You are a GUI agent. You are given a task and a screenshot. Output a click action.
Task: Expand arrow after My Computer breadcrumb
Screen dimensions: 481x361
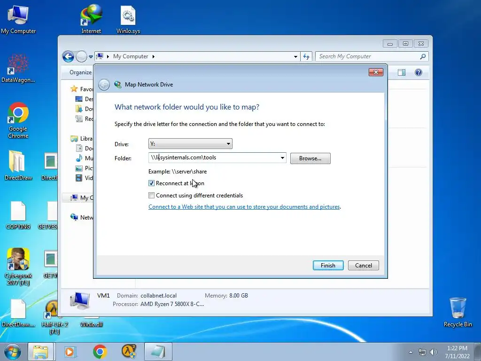coord(154,56)
